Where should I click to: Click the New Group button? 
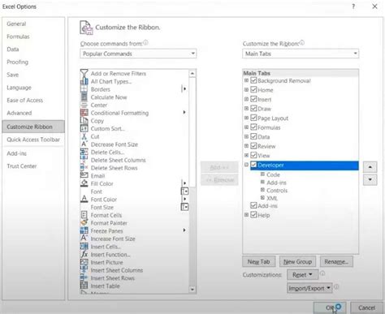click(x=297, y=261)
